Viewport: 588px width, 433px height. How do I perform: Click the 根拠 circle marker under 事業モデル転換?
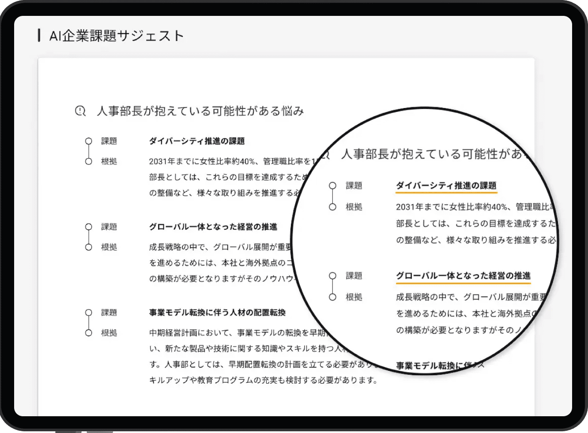click(89, 333)
